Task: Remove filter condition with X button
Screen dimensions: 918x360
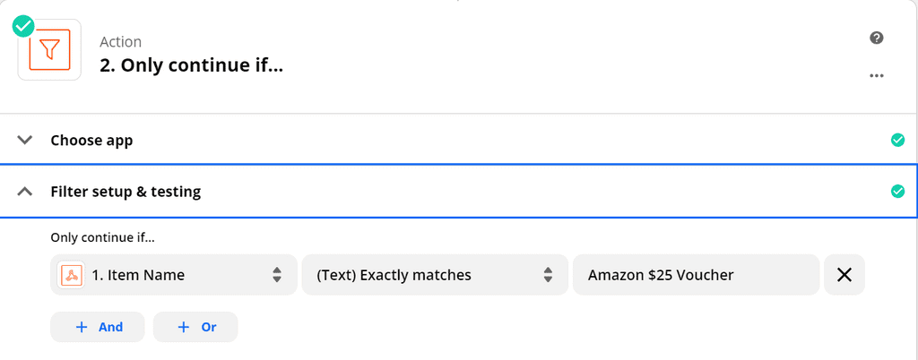Action: 844,275
